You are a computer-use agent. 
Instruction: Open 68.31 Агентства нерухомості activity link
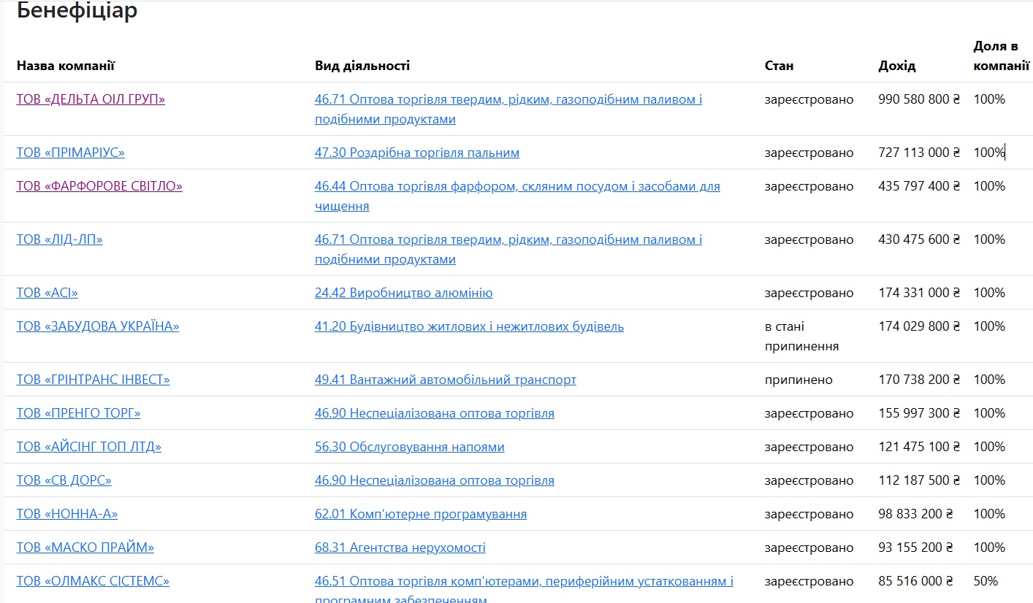click(x=400, y=548)
